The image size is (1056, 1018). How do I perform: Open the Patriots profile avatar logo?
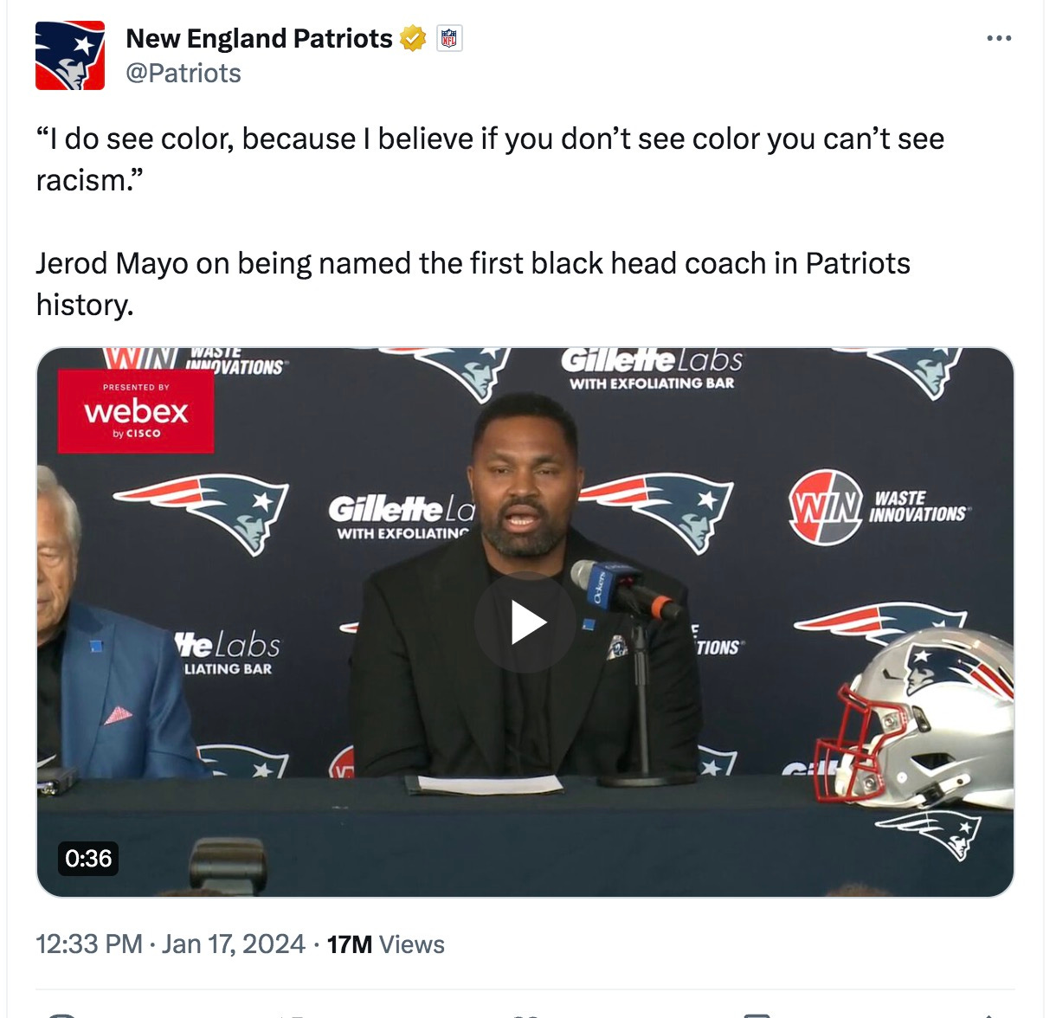[x=70, y=55]
